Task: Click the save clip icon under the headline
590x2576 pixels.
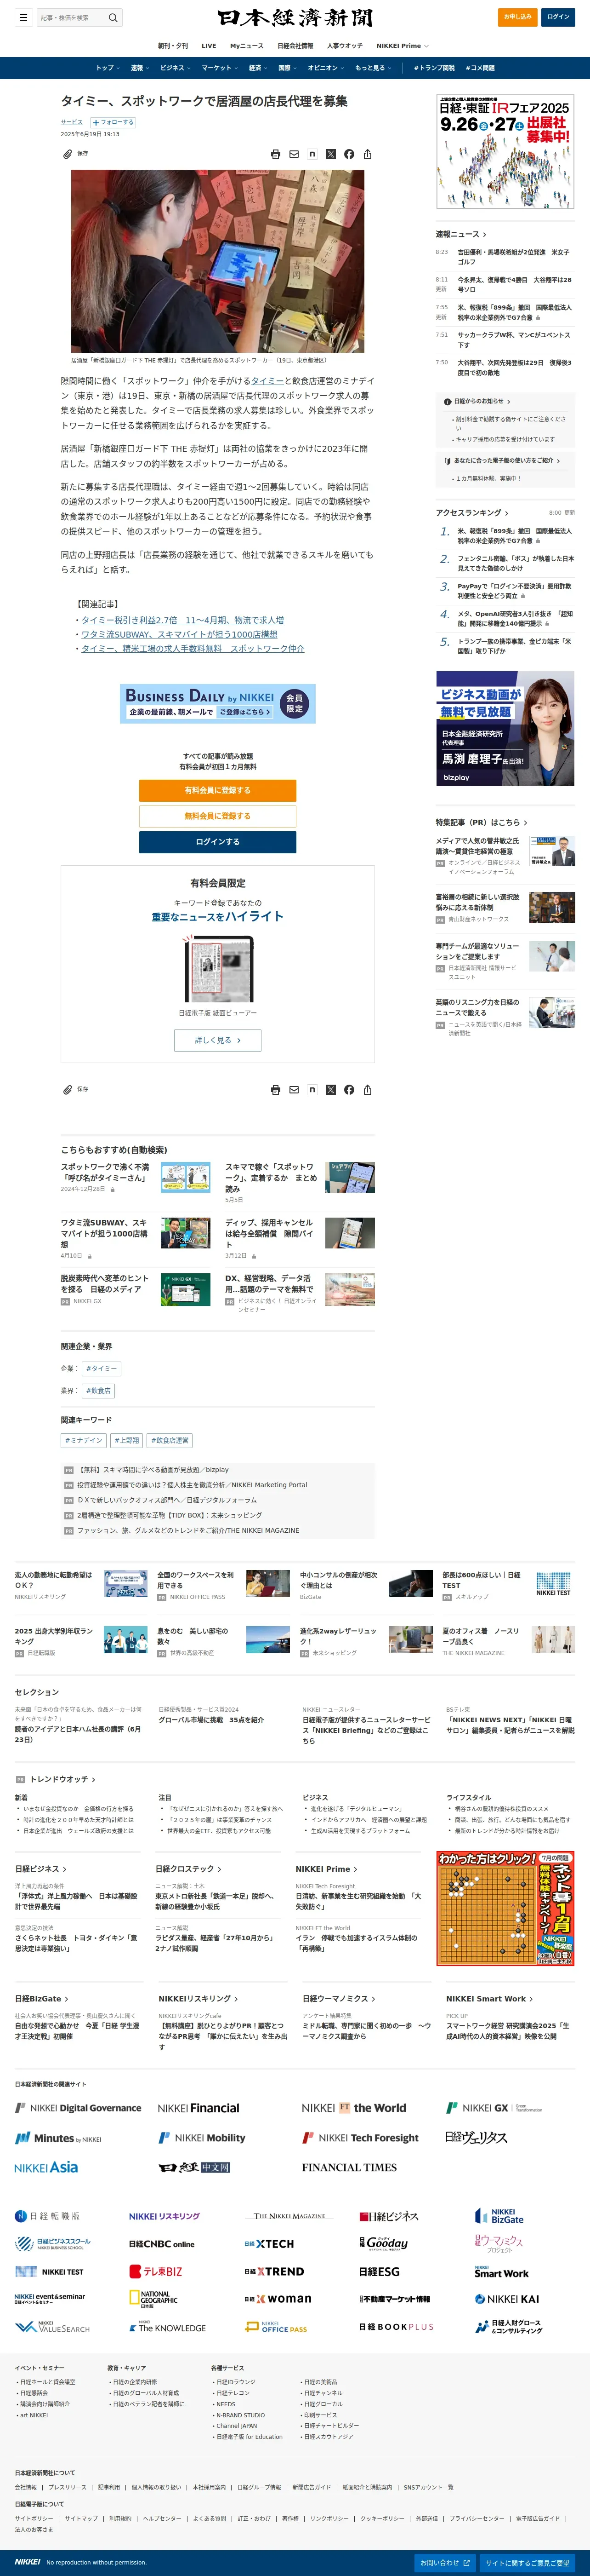Action: (68, 154)
